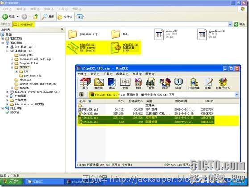Close the 文件夹 folders pane

(x=62, y=29)
